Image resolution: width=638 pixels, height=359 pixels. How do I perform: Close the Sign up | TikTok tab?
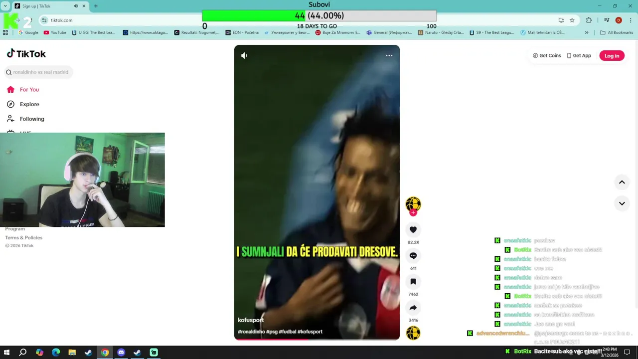click(x=84, y=6)
